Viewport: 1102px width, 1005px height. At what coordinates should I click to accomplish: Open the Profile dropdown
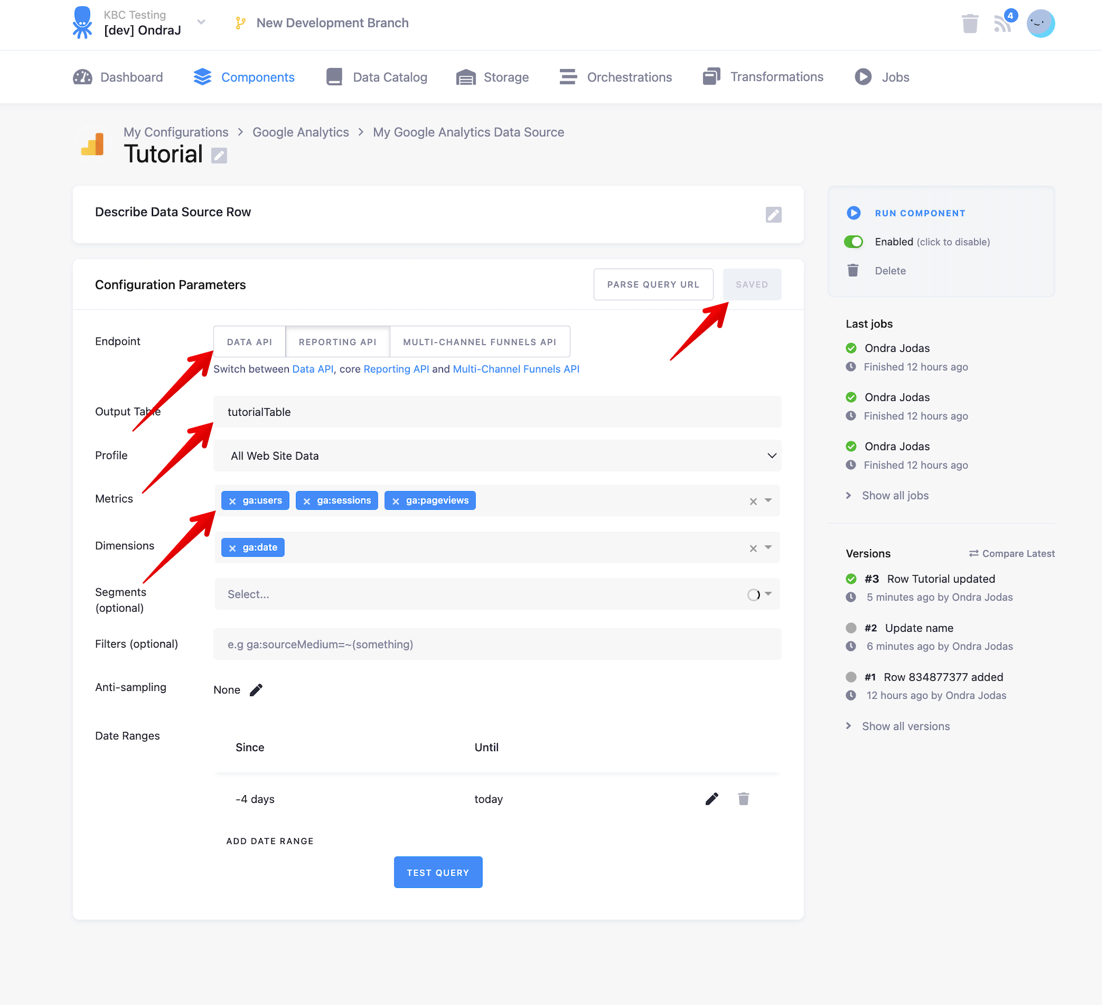pyautogui.click(x=498, y=456)
